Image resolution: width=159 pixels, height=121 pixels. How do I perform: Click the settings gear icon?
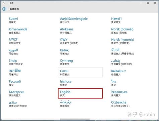[4, 9]
